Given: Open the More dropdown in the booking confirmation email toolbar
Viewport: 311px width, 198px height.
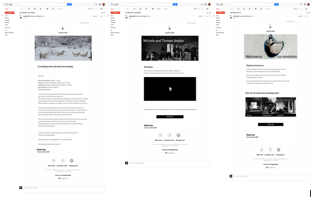Looking at the screenshot, I should click(x=61, y=9).
